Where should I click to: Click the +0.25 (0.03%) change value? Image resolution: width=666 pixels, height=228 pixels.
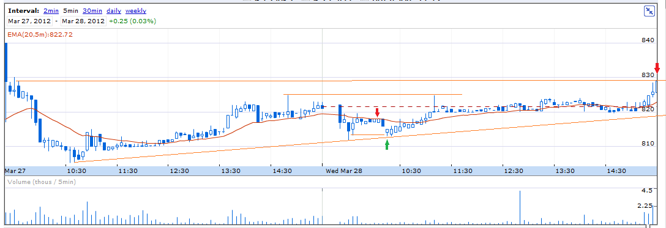coord(132,21)
